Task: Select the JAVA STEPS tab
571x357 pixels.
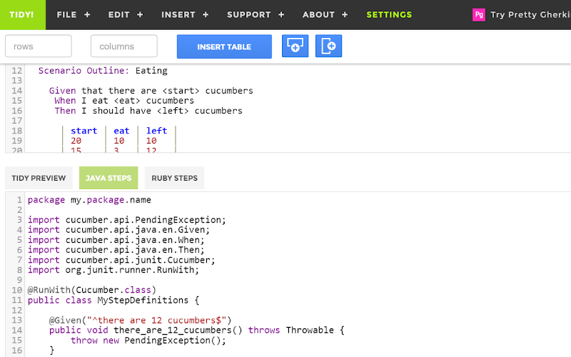Action: 108,178
